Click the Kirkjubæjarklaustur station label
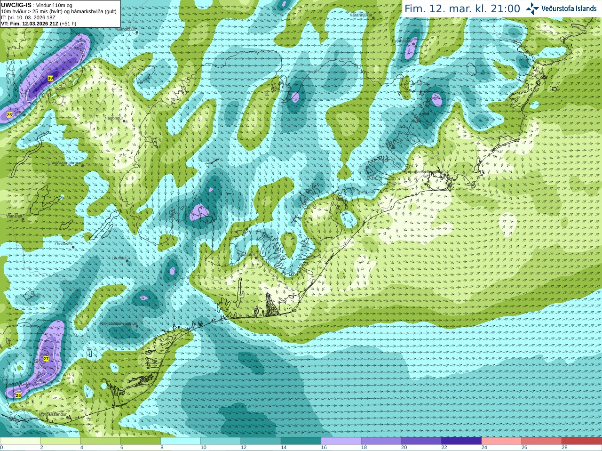 click(x=118, y=323)
